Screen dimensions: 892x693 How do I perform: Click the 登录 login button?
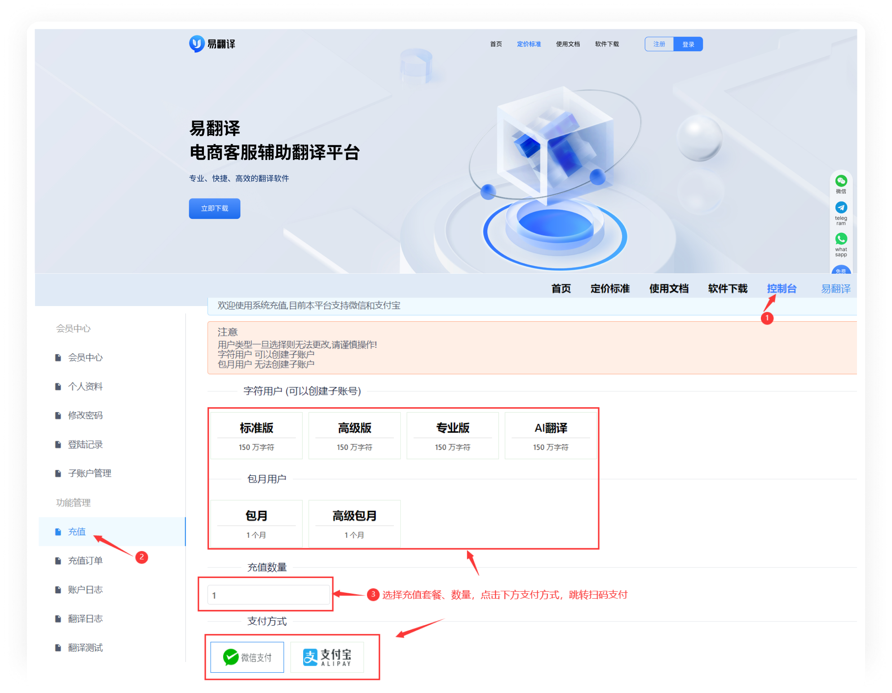click(x=688, y=44)
